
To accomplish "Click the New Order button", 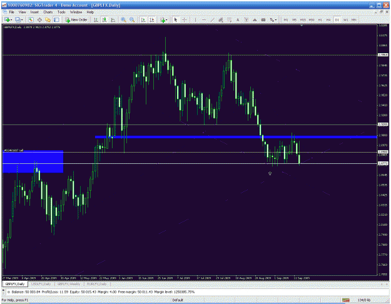I will (x=76, y=20).
